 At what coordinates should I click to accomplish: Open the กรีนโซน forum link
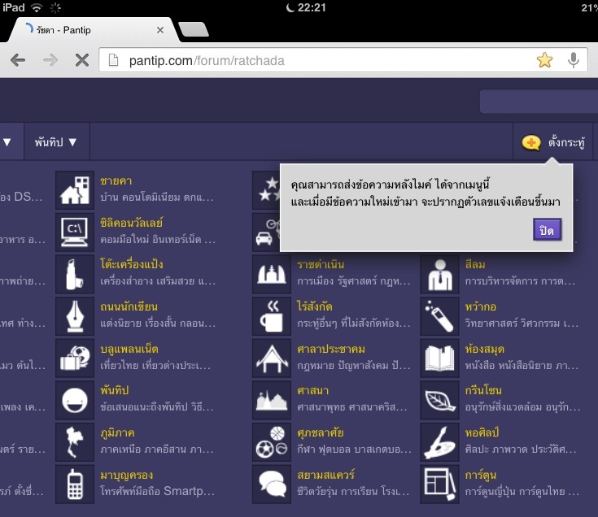[483, 390]
